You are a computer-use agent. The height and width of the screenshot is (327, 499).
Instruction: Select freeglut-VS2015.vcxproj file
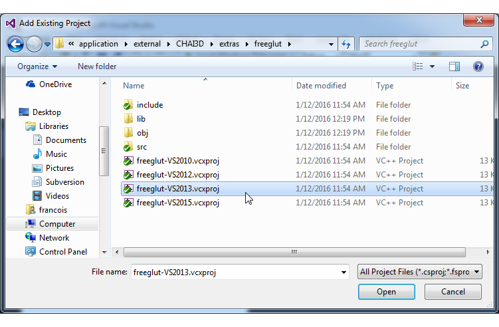(x=178, y=203)
